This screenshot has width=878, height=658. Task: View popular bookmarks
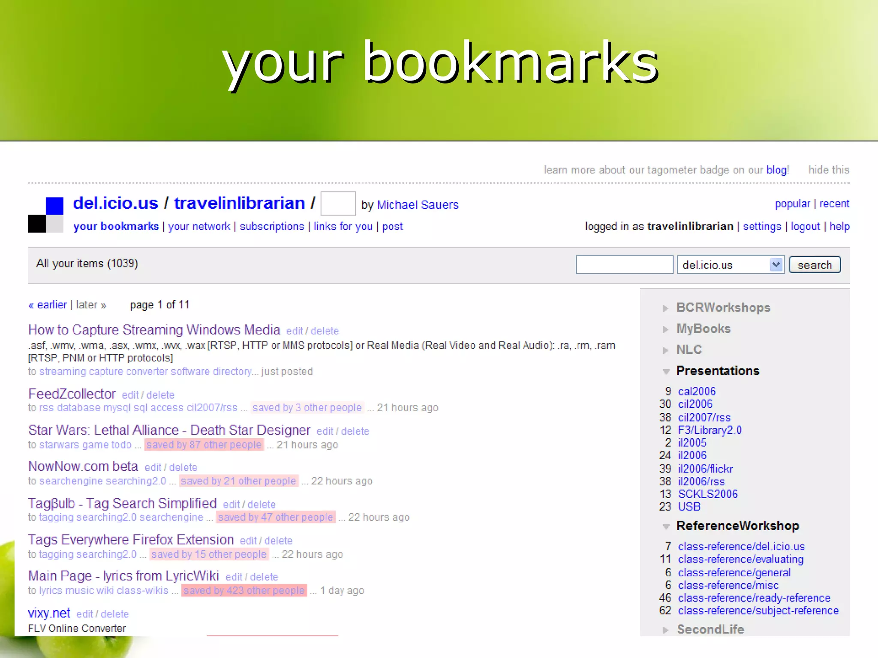click(x=792, y=203)
